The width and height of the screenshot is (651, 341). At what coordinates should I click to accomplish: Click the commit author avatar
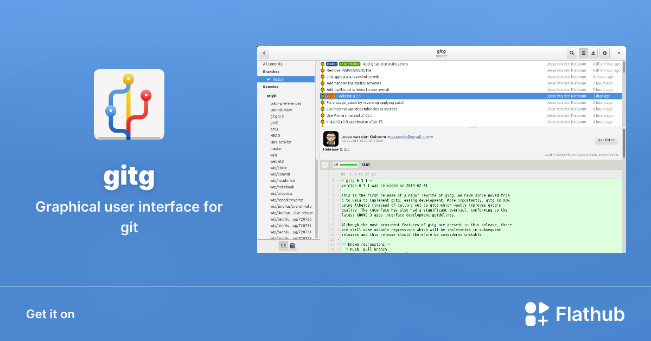coord(331,139)
